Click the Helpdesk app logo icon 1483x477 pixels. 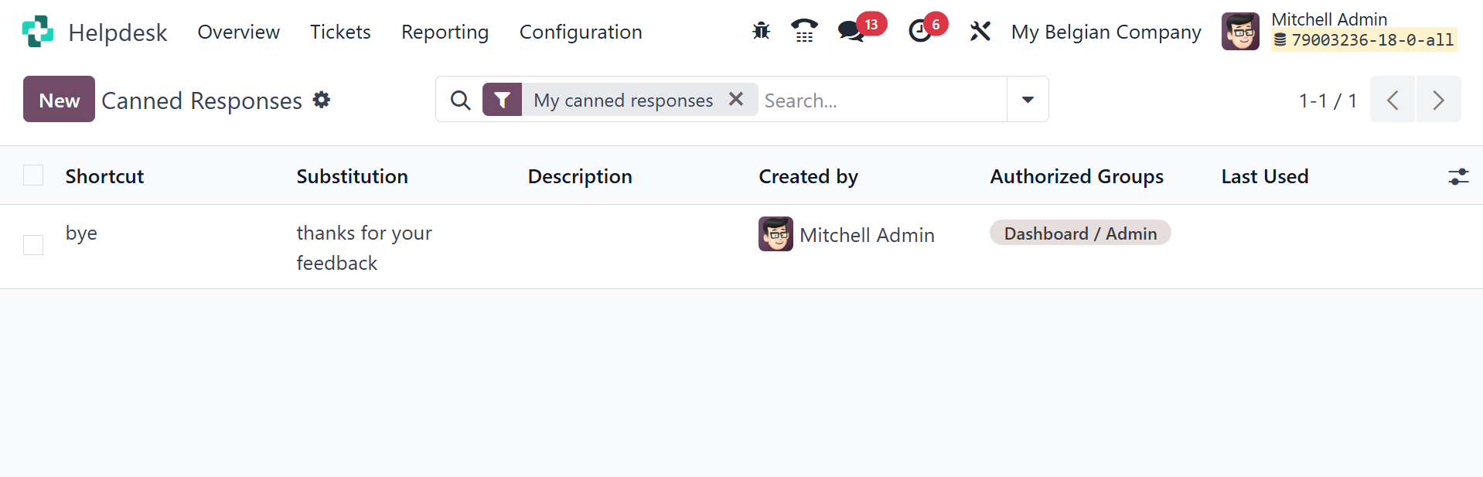pos(38,32)
